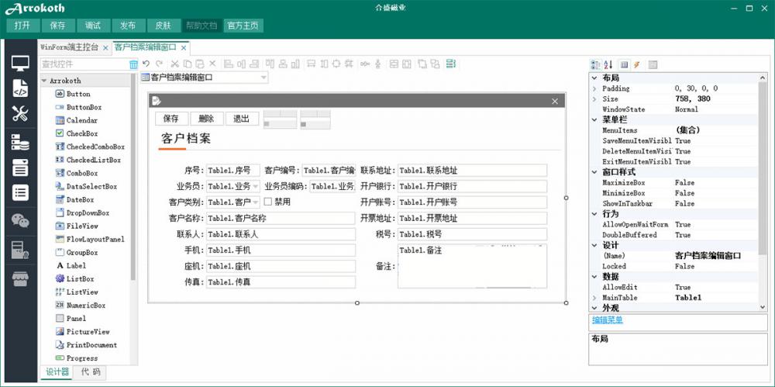Switch to the WinForm端主控台 tab
Screen dimensions: 775x387
(x=69, y=47)
